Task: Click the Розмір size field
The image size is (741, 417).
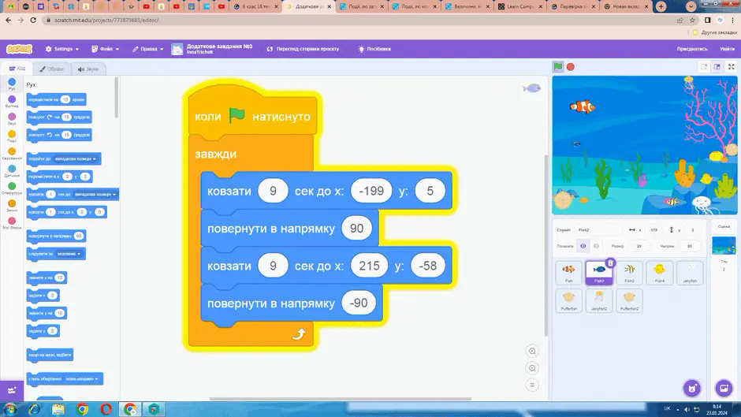Action: click(x=639, y=246)
